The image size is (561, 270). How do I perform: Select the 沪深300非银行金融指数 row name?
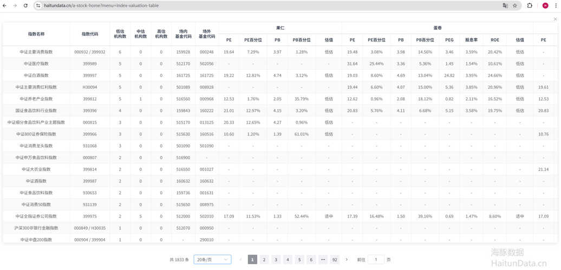[x=36, y=228]
